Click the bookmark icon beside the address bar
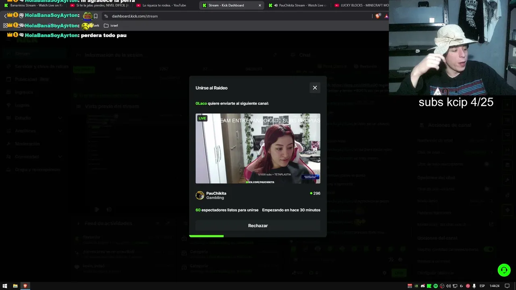The height and width of the screenshot is (290, 516). (x=96, y=16)
